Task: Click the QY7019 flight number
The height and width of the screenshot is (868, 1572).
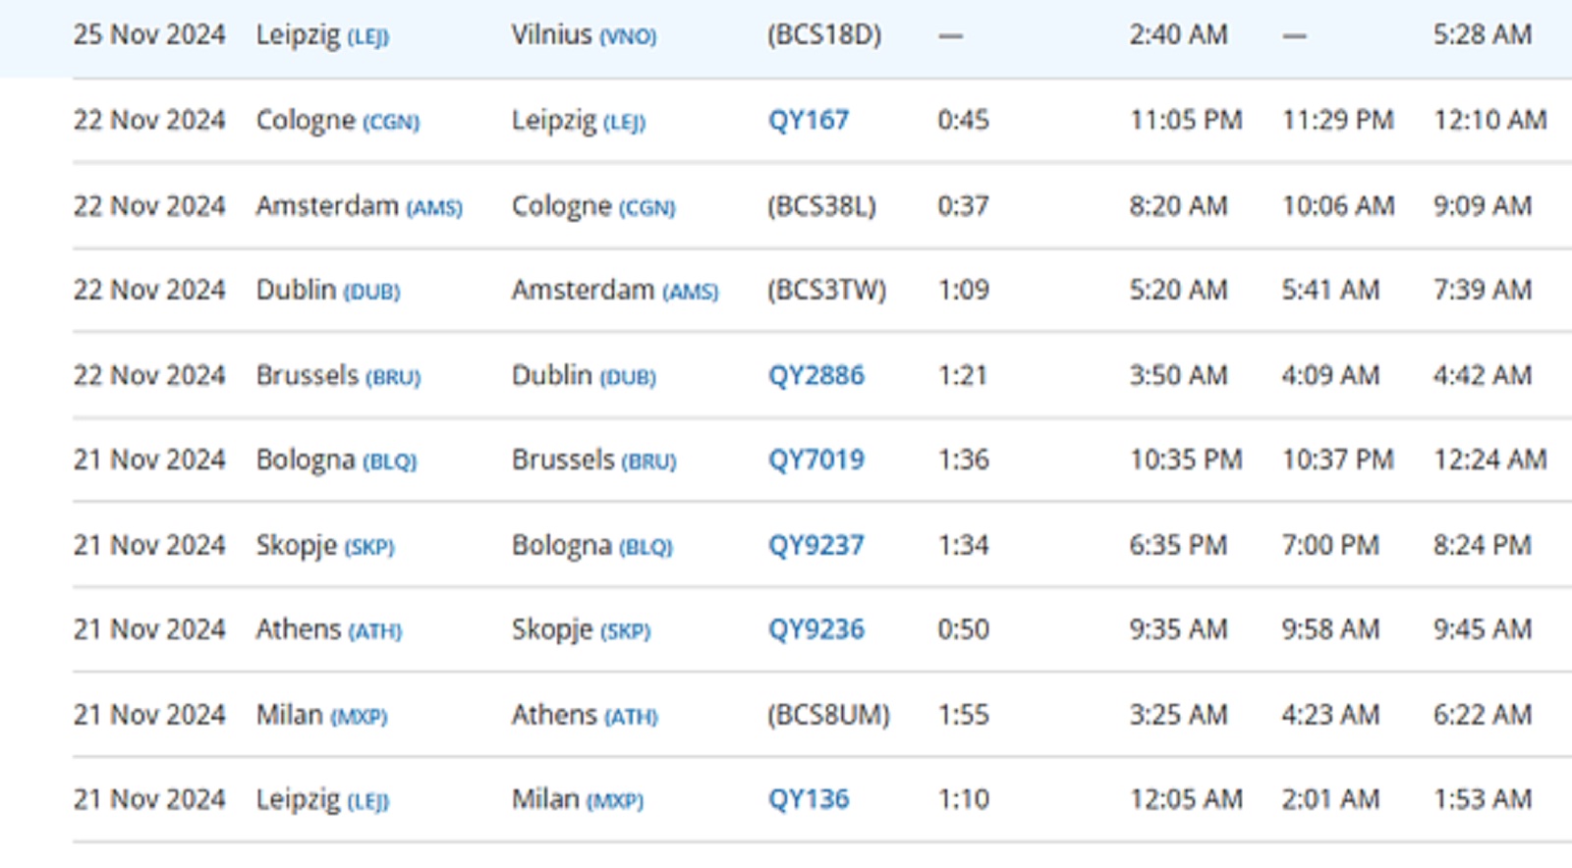Action: click(x=815, y=461)
